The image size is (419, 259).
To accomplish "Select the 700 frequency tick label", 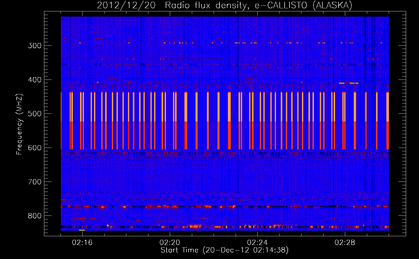I will coord(35,182).
